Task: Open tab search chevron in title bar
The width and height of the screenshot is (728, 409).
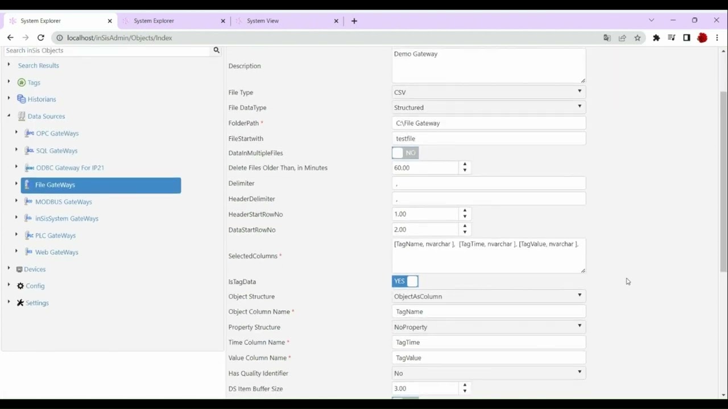Action: click(x=651, y=20)
